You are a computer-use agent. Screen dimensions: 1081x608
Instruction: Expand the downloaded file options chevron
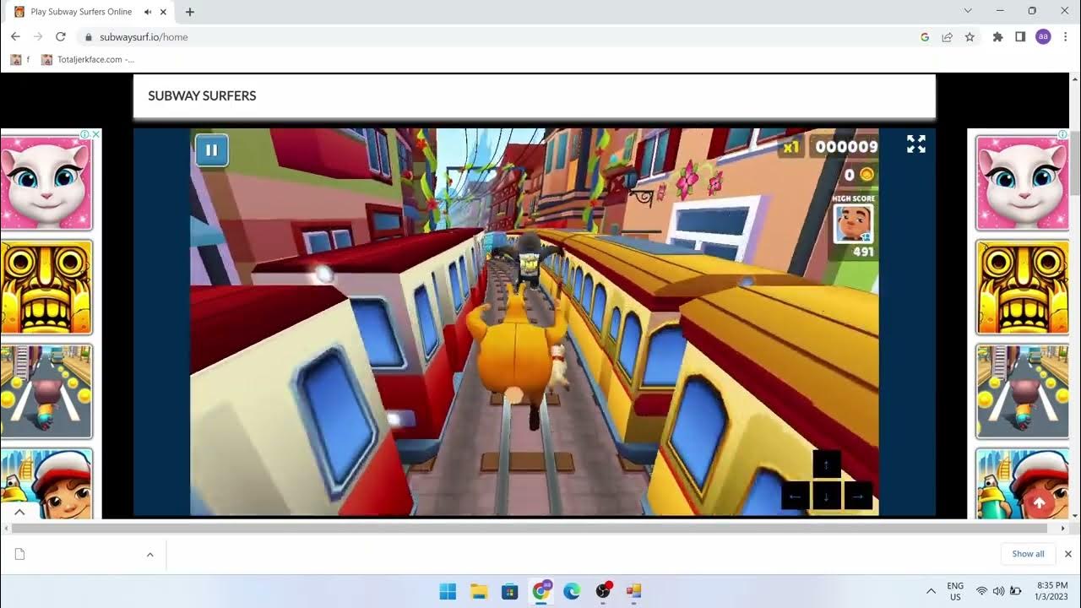click(x=149, y=555)
